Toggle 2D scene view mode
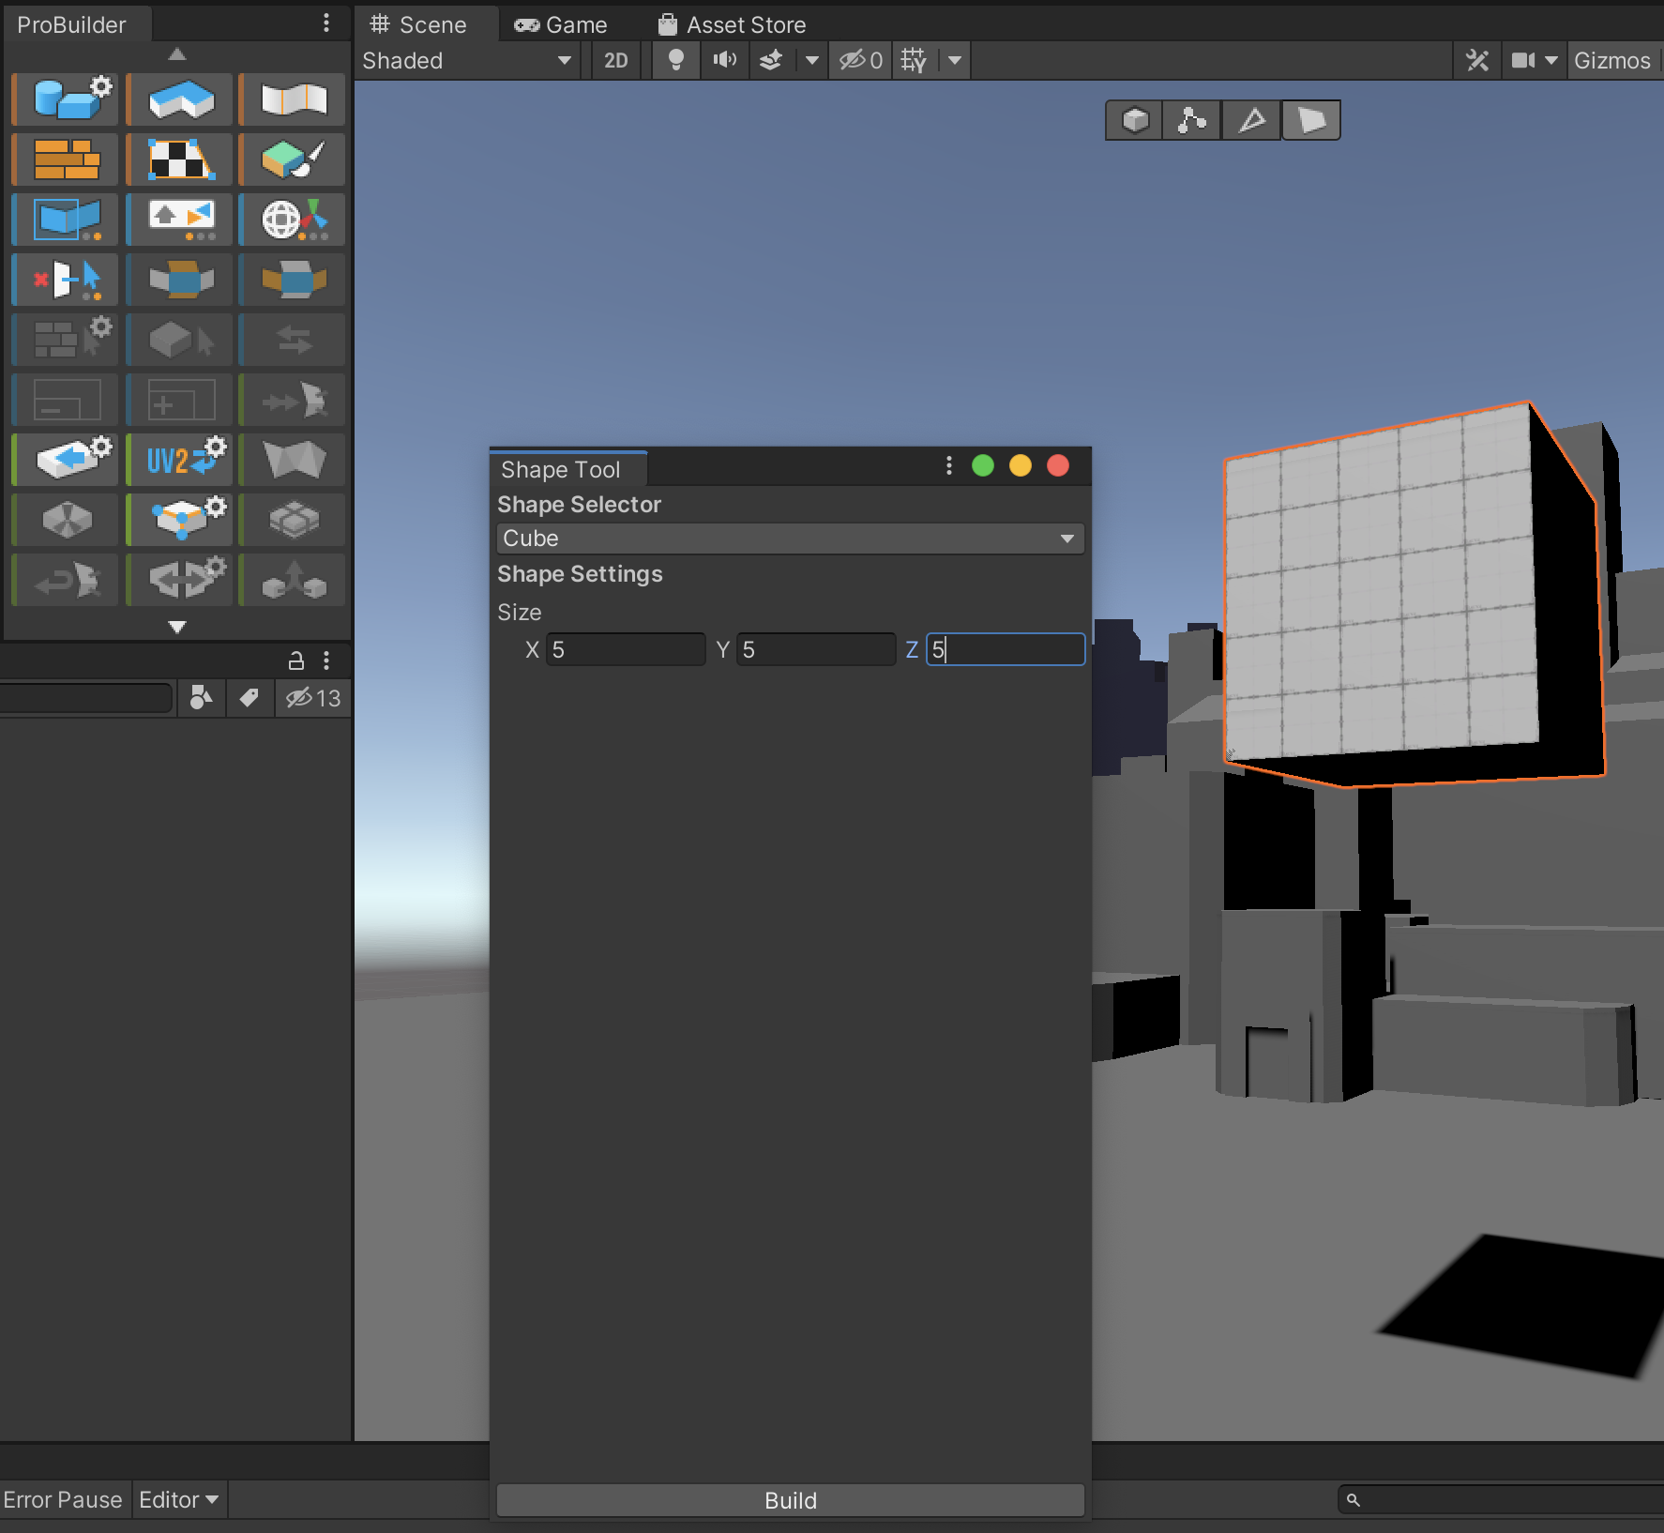This screenshot has height=1533, width=1664. click(615, 61)
